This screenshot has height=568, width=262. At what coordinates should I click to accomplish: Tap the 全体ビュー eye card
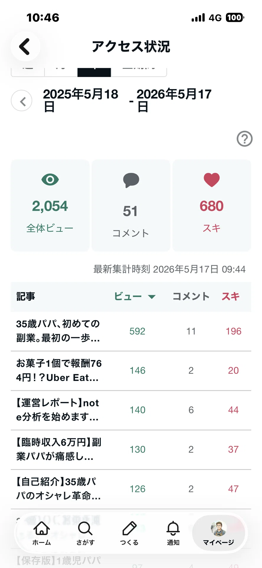(50, 206)
